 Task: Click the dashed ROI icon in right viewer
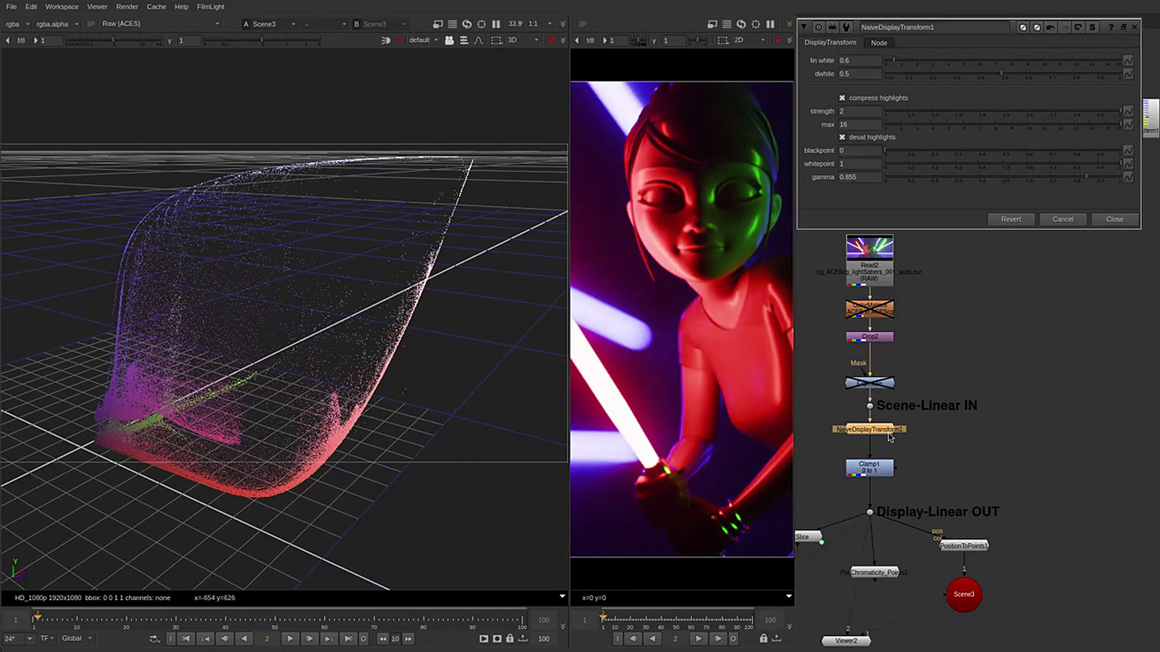723,40
